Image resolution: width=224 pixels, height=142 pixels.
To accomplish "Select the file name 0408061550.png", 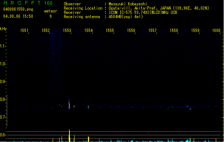I will 18,9.
